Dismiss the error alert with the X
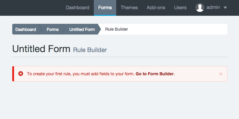Screen dimensions: 239x119 point(221,74)
